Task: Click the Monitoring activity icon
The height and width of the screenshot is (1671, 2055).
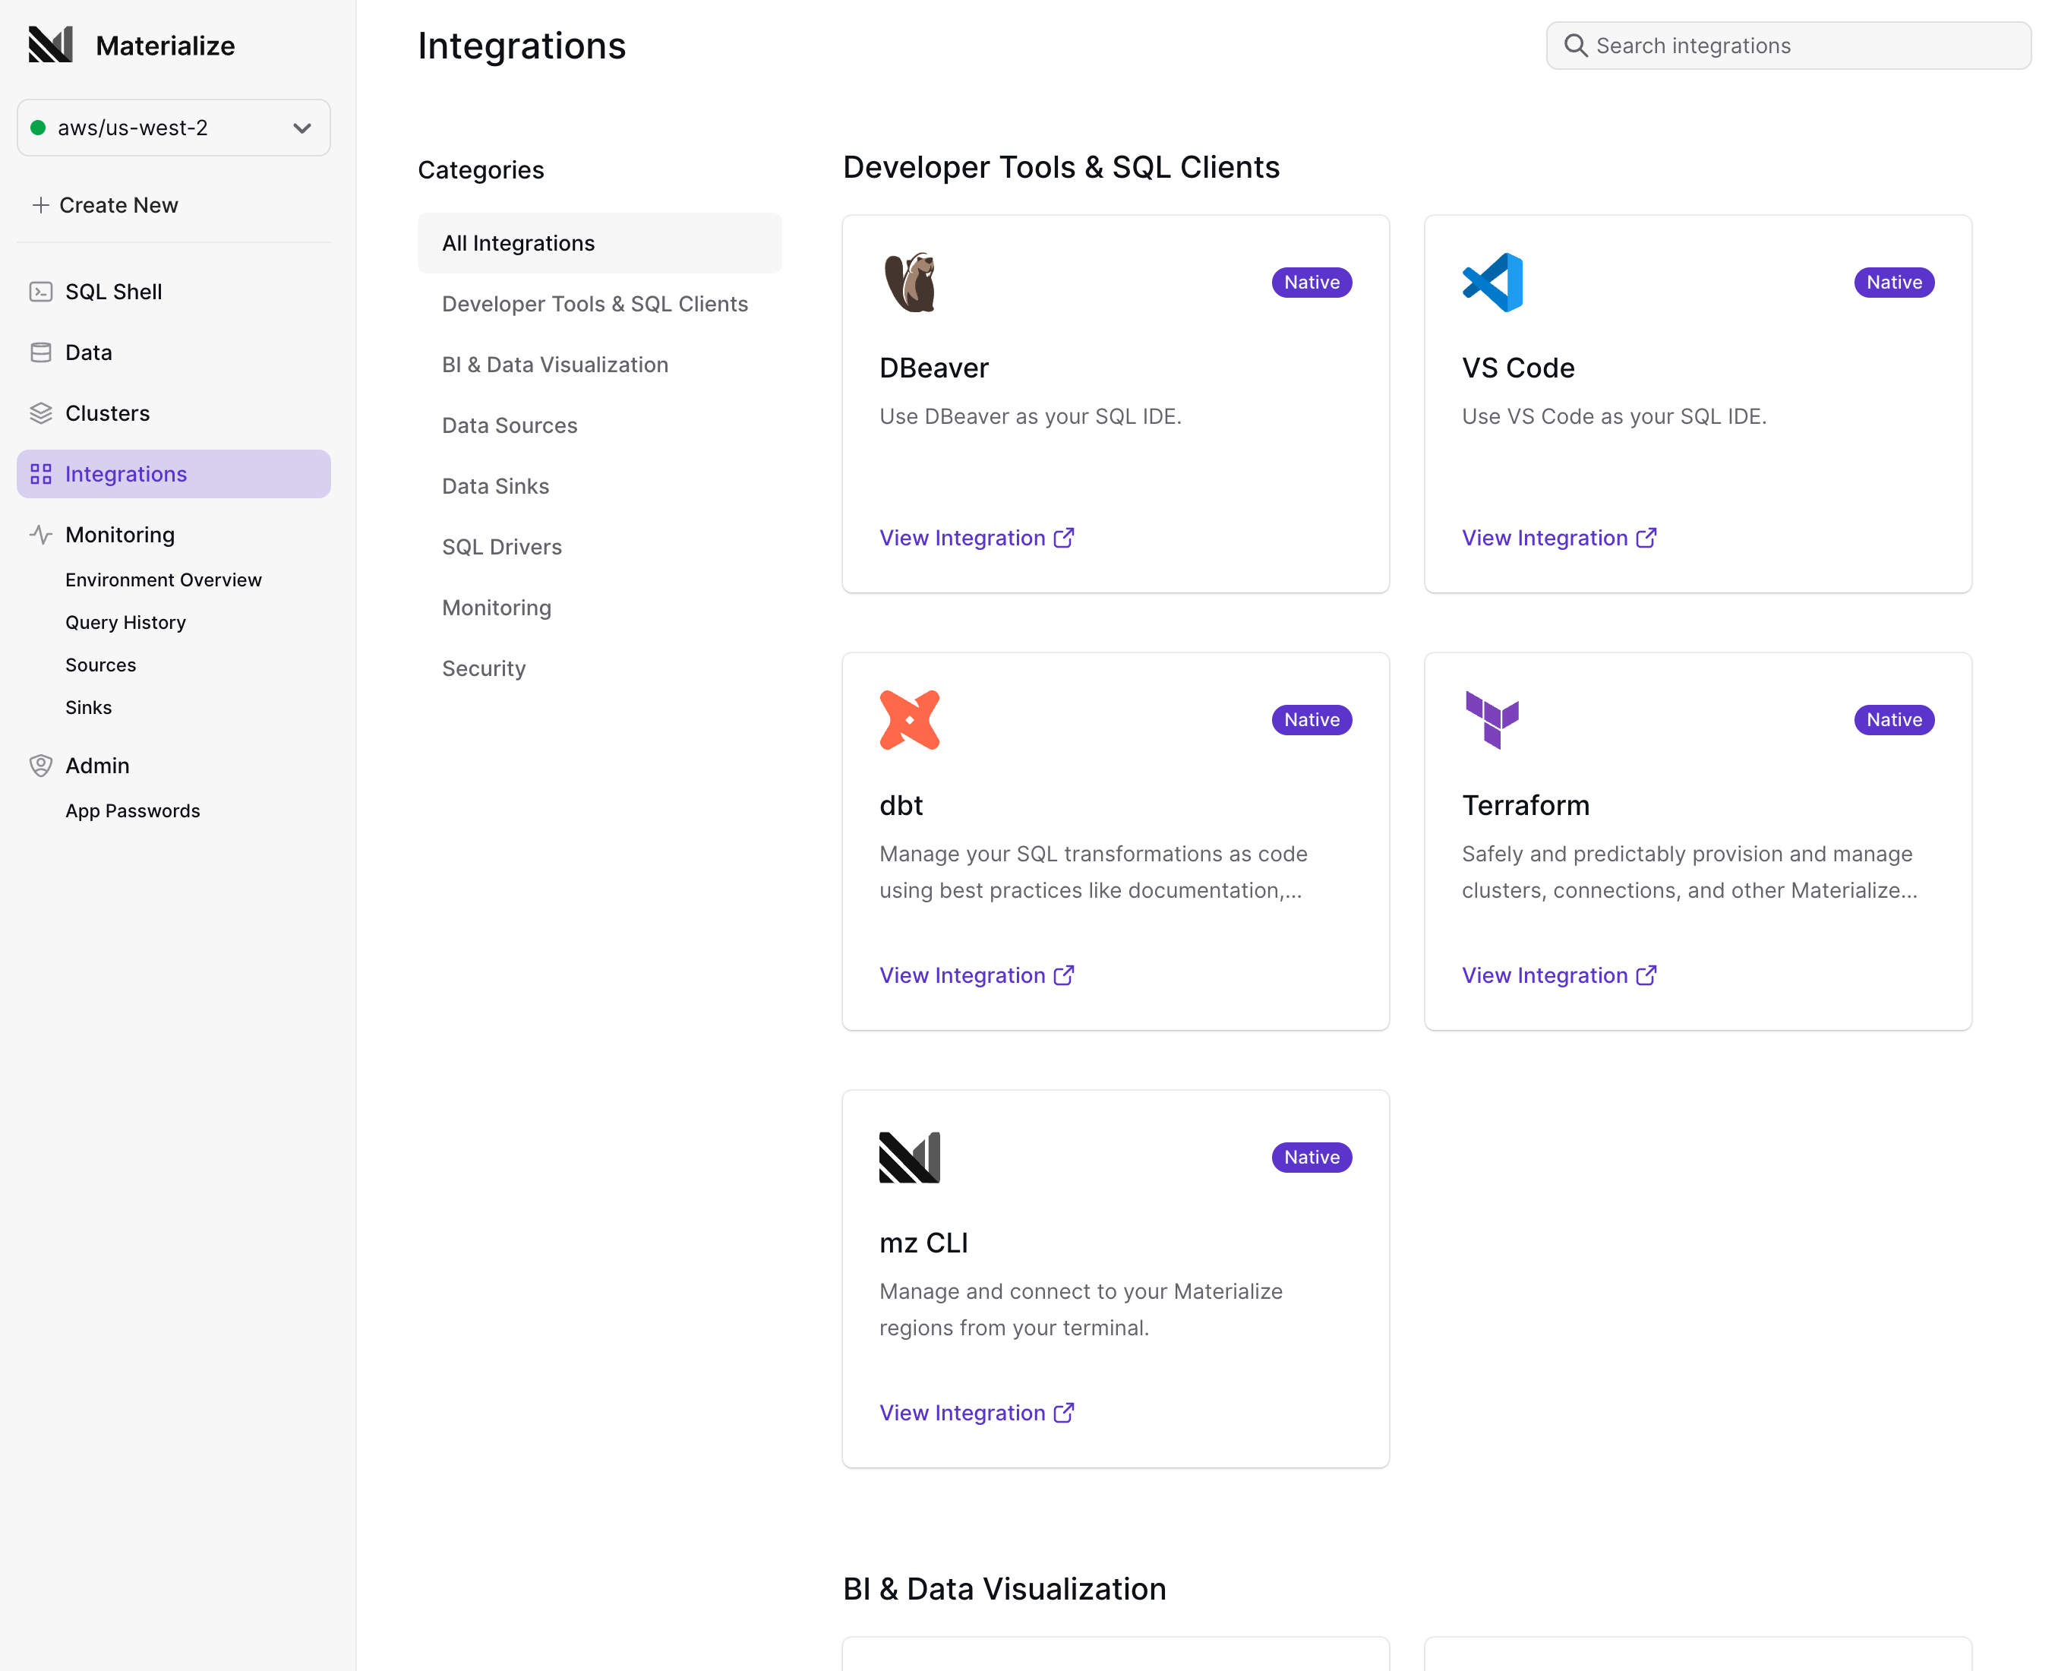Action: [x=40, y=534]
